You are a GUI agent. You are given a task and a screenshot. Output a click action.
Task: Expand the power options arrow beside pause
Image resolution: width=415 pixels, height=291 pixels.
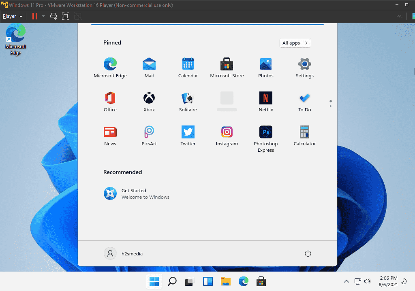point(43,16)
